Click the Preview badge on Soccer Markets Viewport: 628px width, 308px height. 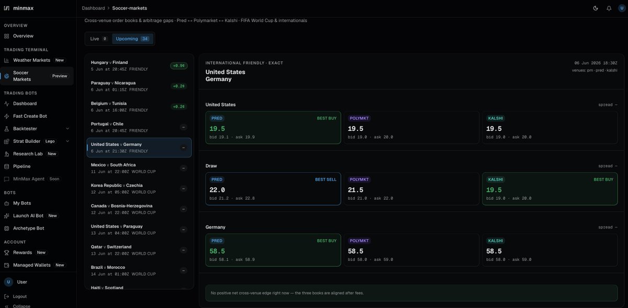click(60, 76)
